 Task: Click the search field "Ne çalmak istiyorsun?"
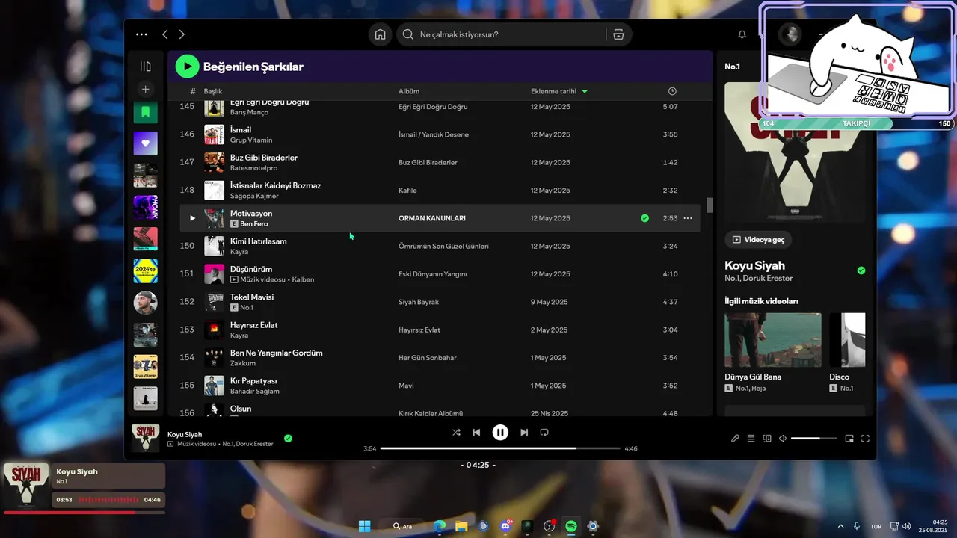(x=501, y=34)
